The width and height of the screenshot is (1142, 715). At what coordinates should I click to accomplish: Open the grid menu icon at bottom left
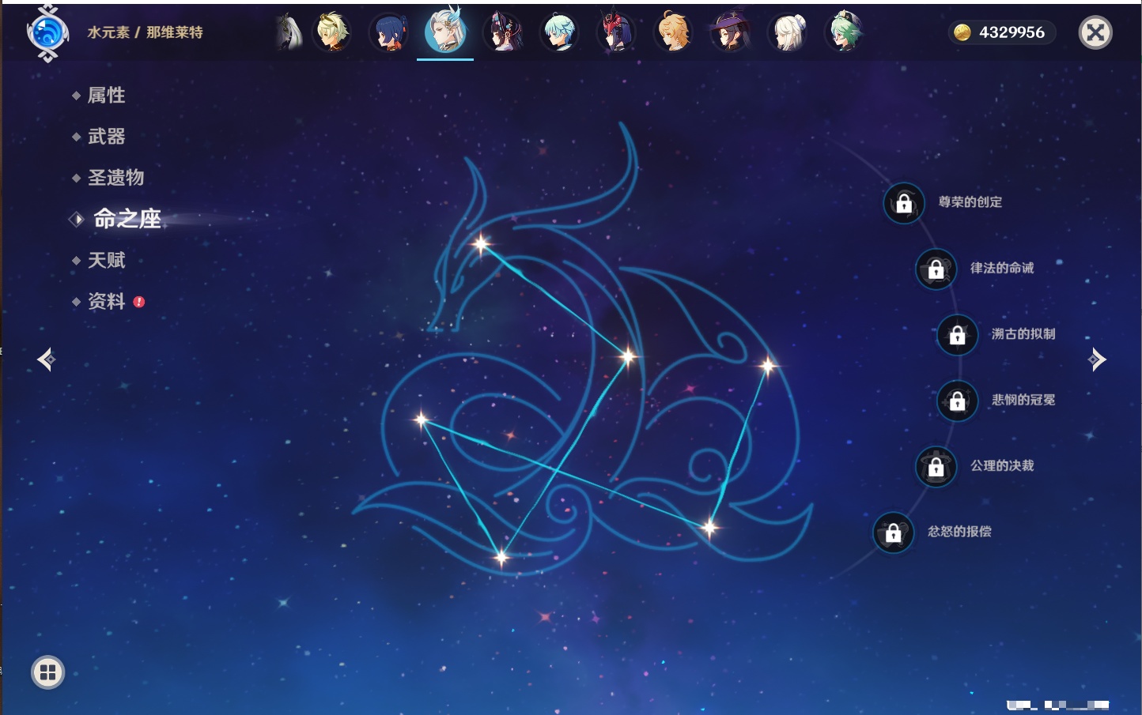click(x=47, y=672)
